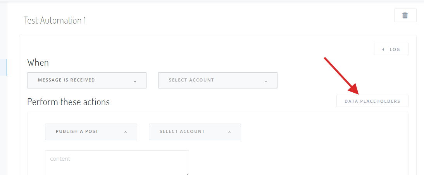Click the trash delete automation icon
424x175 pixels.
[x=405, y=15]
